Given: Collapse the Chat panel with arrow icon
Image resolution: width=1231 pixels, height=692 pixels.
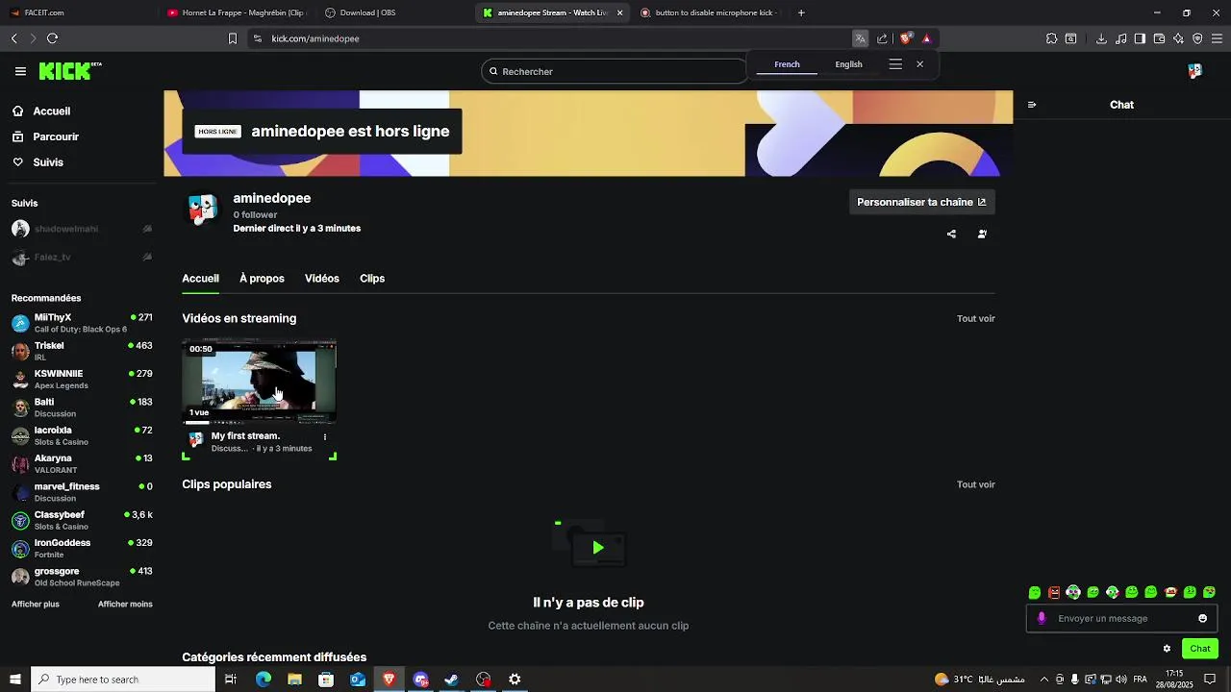Looking at the screenshot, I should 1032,105.
